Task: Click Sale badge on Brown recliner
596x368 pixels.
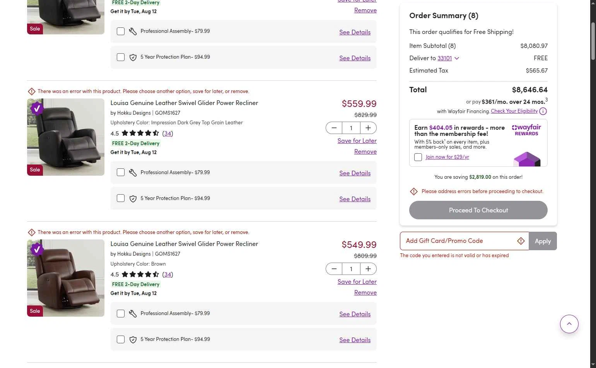Action: pos(35,311)
